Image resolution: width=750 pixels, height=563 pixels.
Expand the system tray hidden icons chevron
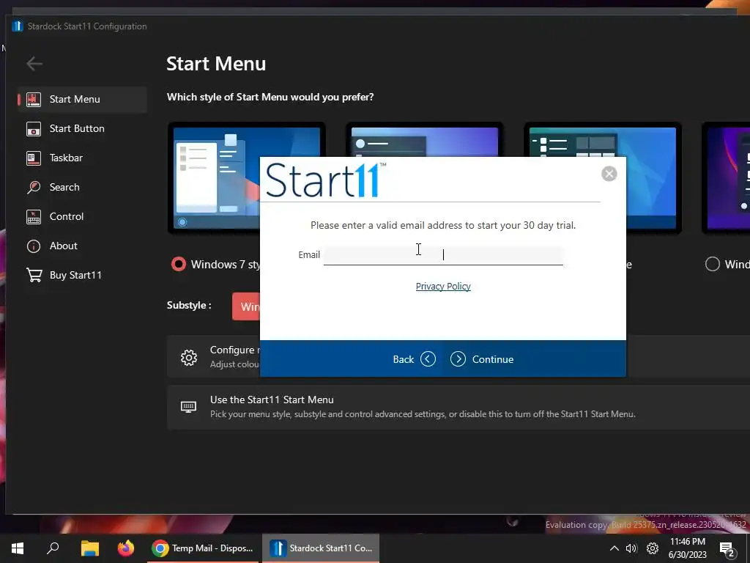pos(615,548)
